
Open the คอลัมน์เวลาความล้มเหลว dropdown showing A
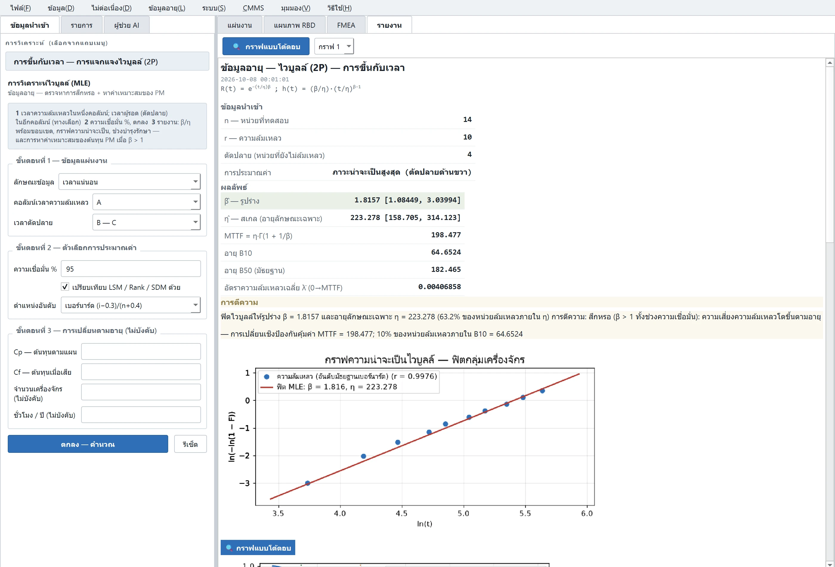[x=146, y=202]
